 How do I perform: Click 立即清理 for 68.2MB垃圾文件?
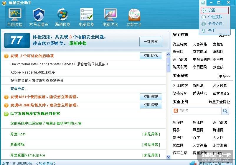pos(151,105)
